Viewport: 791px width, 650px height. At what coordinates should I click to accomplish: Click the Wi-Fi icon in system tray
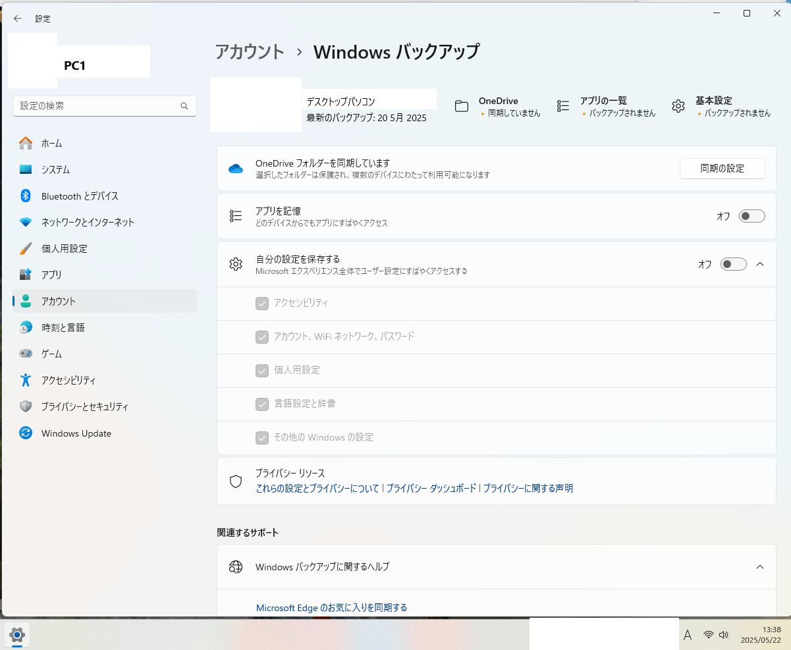[x=709, y=635]
